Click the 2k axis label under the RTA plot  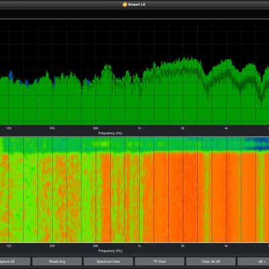tap(183, 128)
